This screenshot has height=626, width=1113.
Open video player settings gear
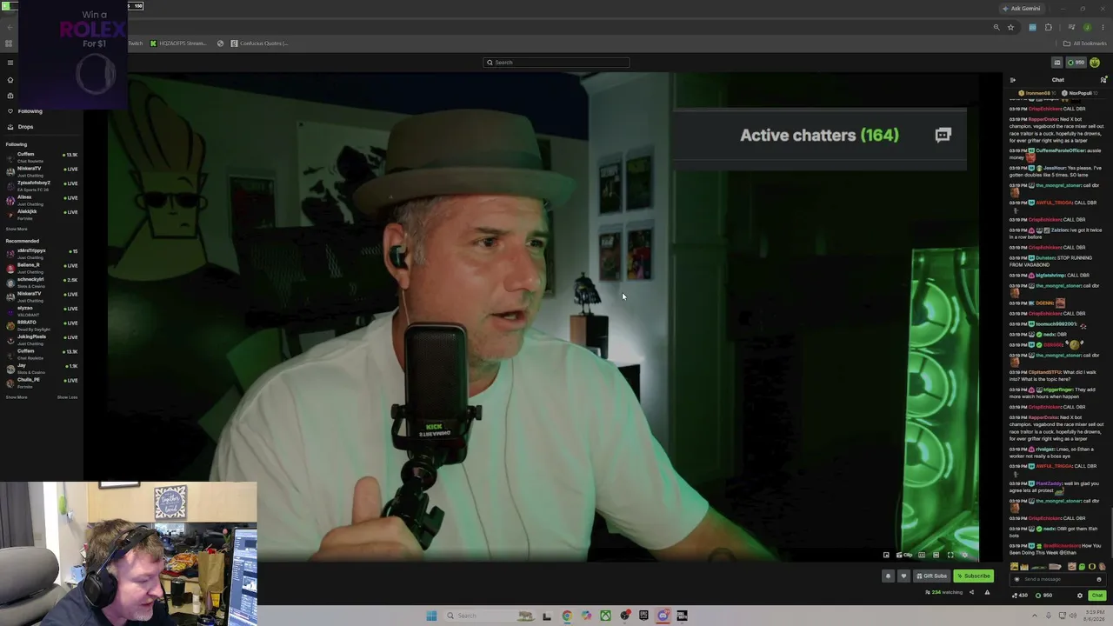[x=964, y=555]
